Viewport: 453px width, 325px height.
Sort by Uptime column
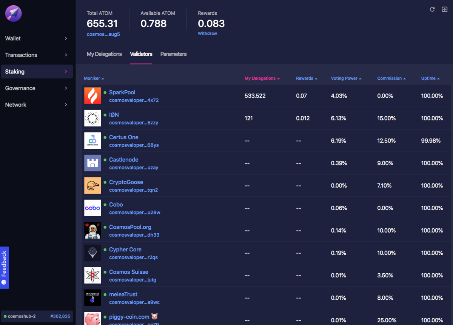(x=430, y=79)
